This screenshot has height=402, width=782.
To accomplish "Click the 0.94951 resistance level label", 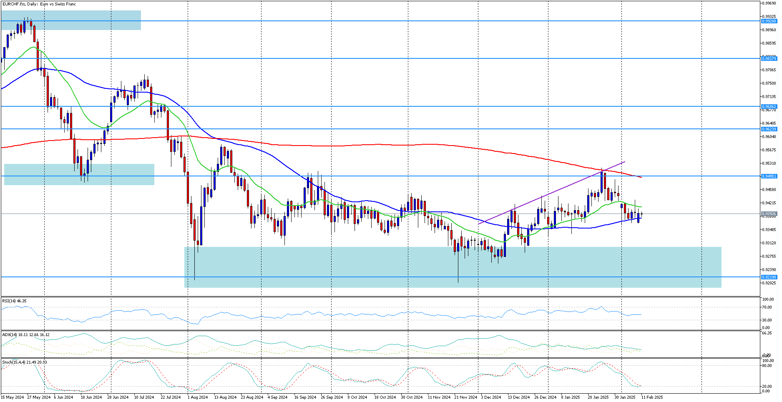I will tap(769, 176).
